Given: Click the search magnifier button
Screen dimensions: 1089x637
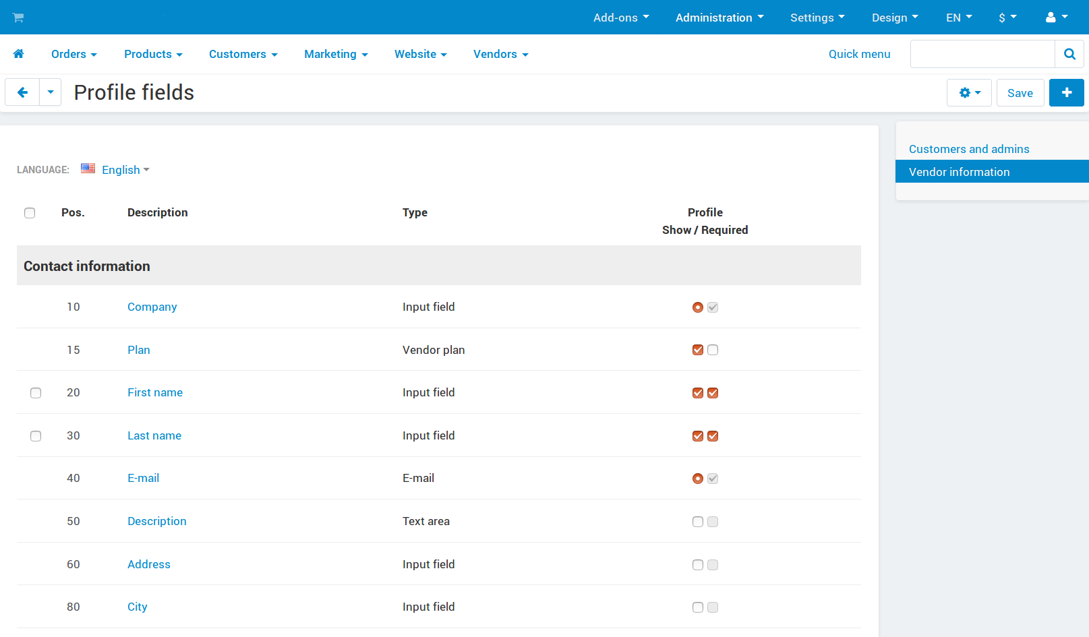Looking at the screenshot, I should coord(1069,54).
